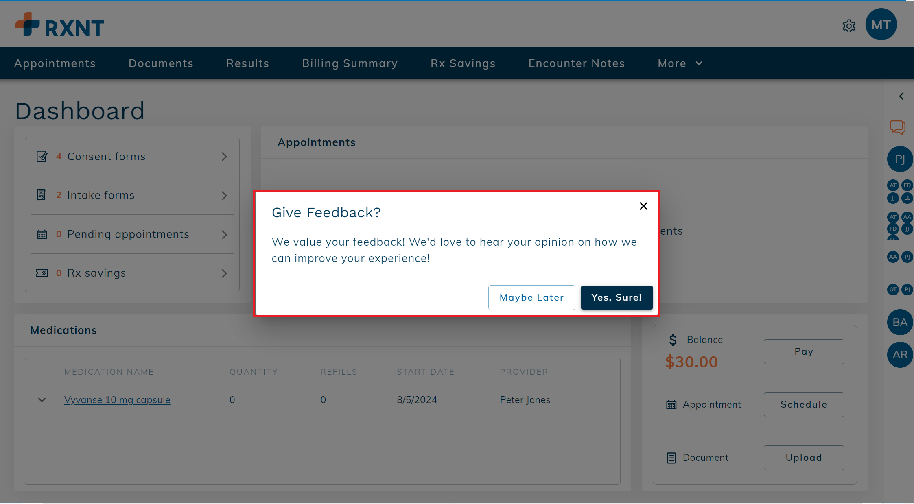This screenshot has width=914, height=504.
Task: Click the Pay balance button
Action: pyautogui.click(x=804, y=351)
